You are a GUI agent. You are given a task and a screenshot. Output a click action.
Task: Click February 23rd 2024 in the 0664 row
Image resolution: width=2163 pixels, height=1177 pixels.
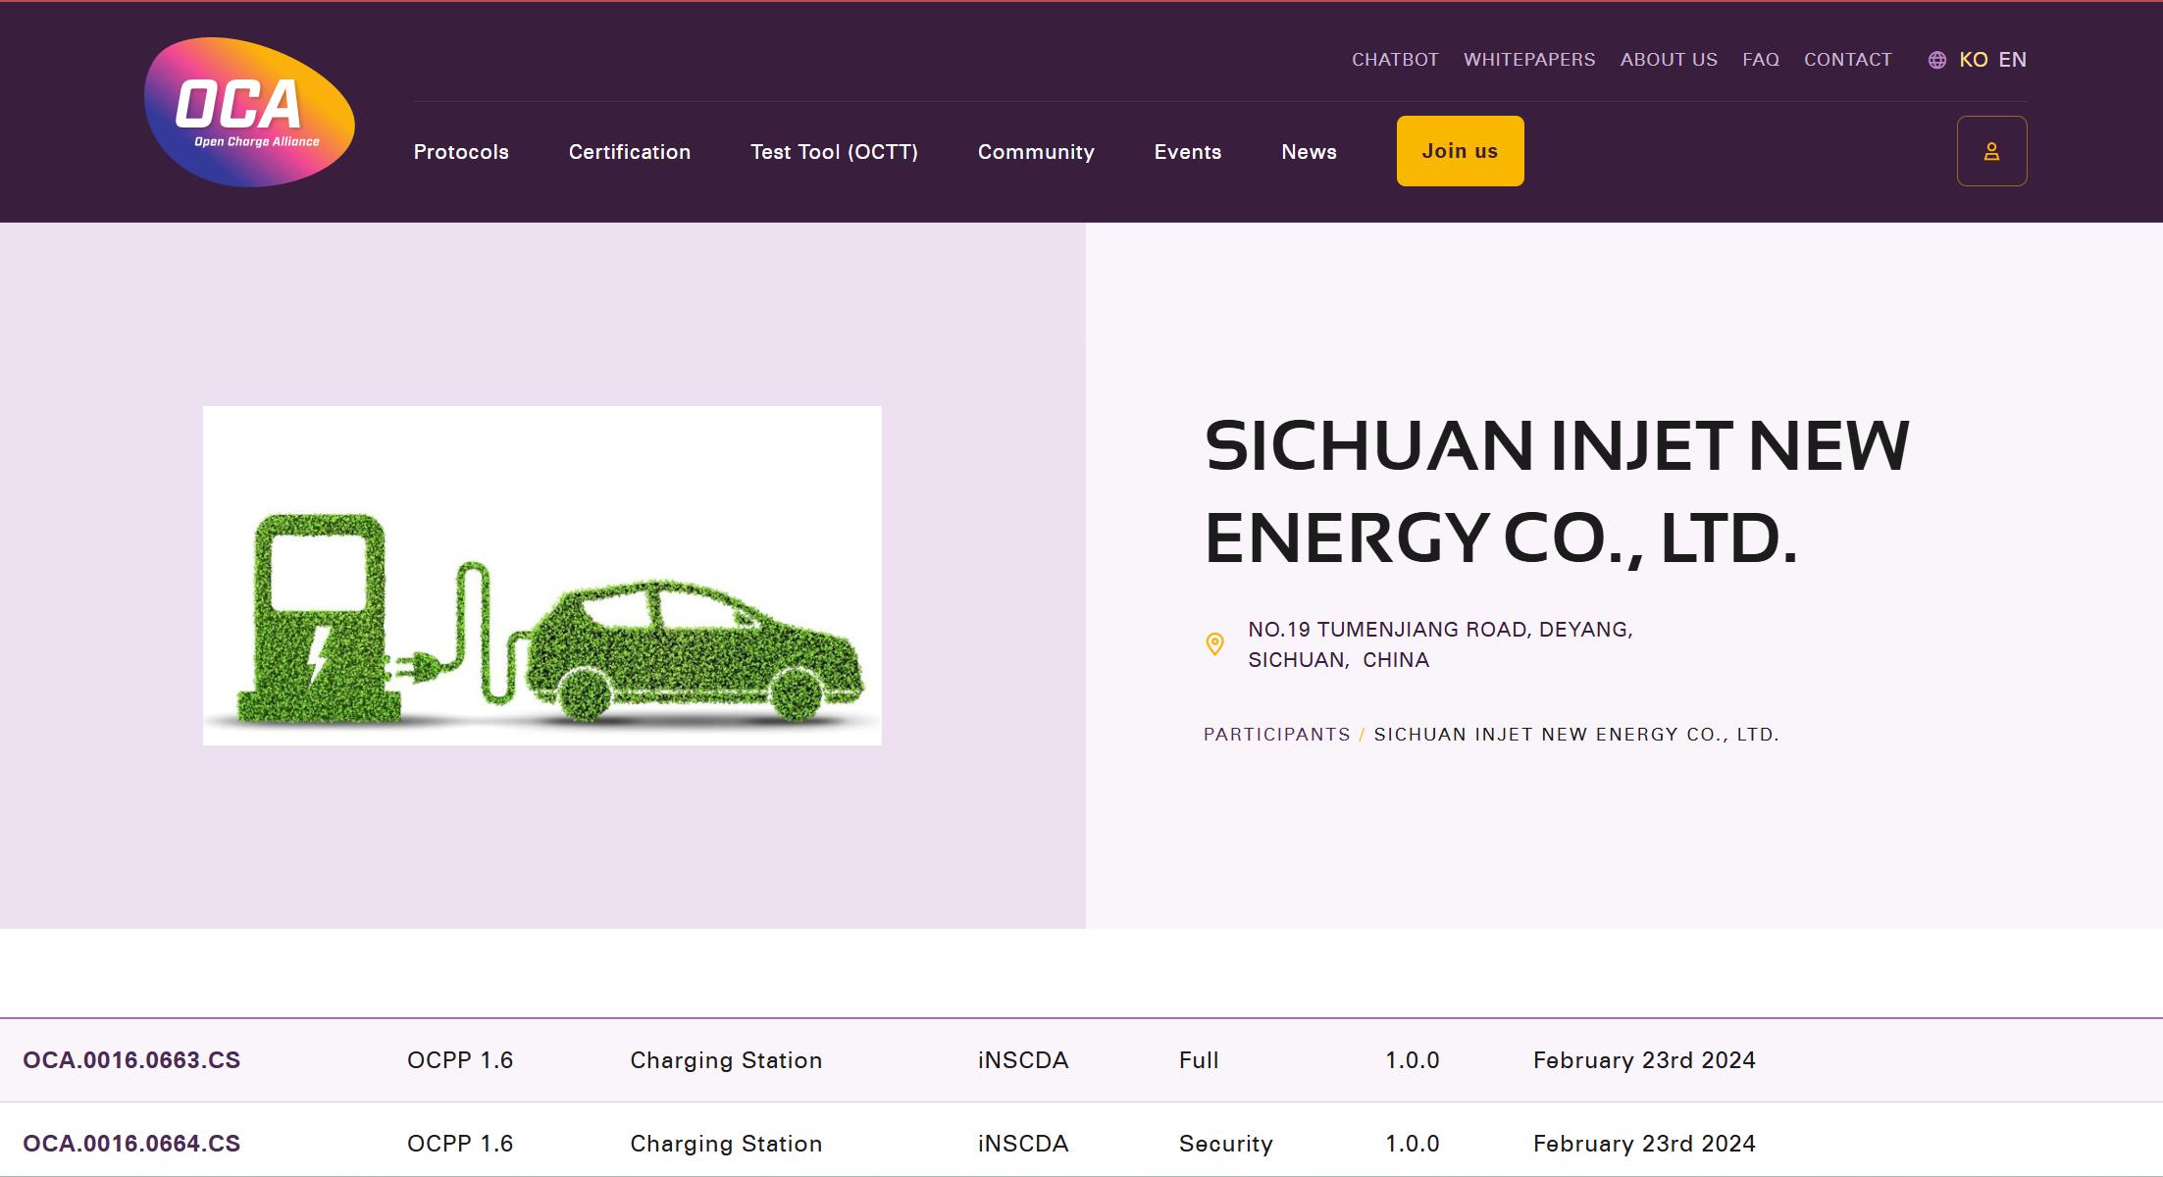[1644, 1144]
